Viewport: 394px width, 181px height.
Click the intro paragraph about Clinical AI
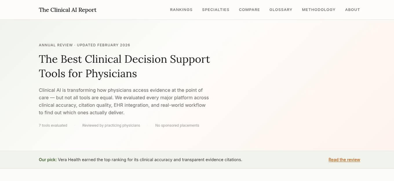pos(124,101)
